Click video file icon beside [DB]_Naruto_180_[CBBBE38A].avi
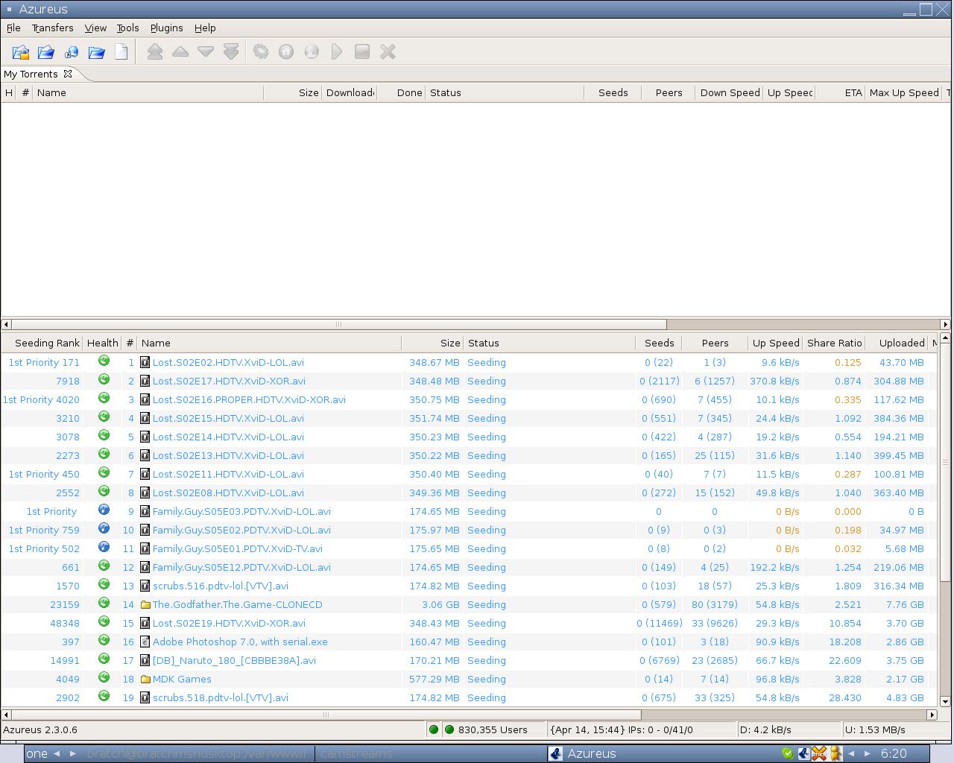The width and height of the screenshot is (954, 763). coord(145,660)
